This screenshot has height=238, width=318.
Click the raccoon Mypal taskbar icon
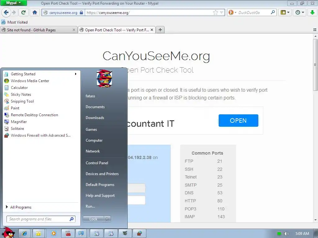125,233
